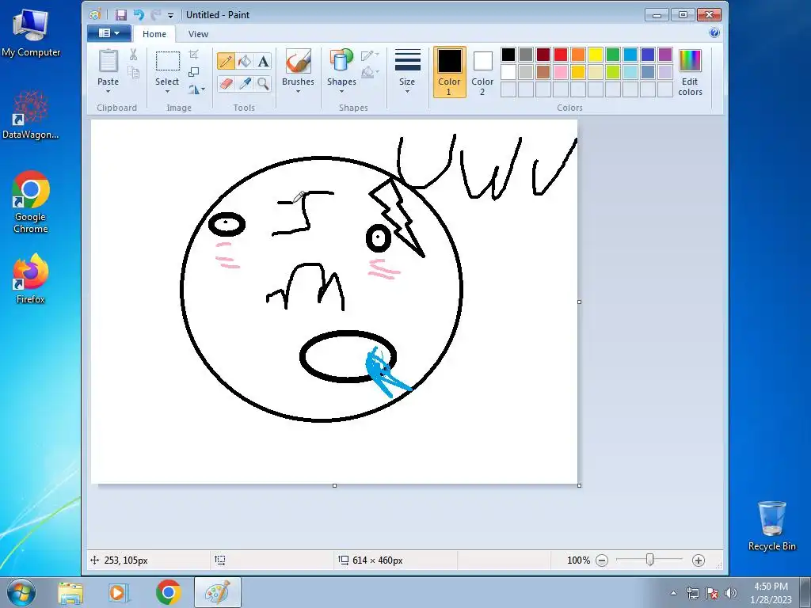Select the DataWagon desktop shortcut
Image resolution: width=811 pixels, height=608 pixels.
(x=31, y=115)
